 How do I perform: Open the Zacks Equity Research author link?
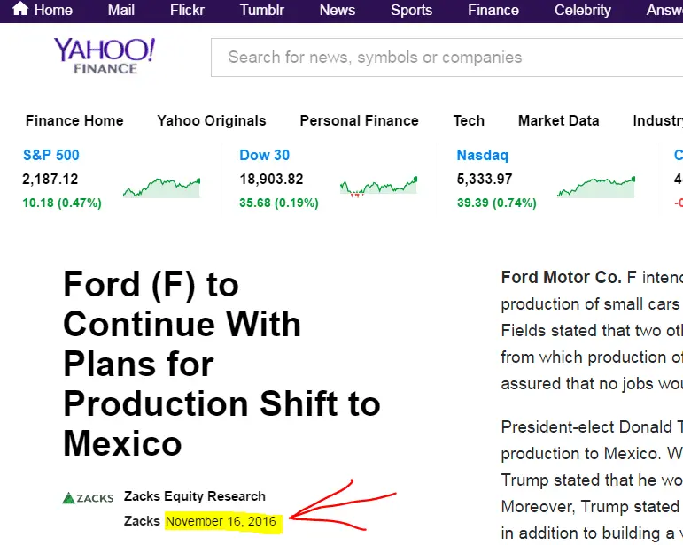195,495
